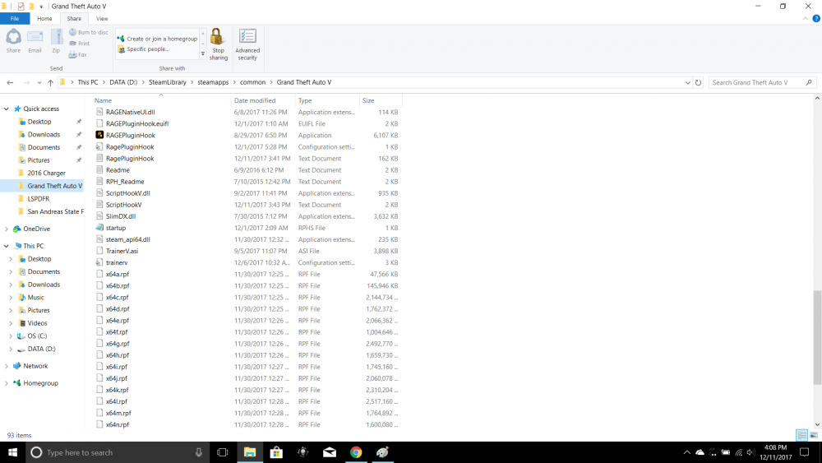Viewport: 822px width, 463px height.
Task: Expand the OneDrive tree node
Action: pyautogui.click(x=7, y=229)
